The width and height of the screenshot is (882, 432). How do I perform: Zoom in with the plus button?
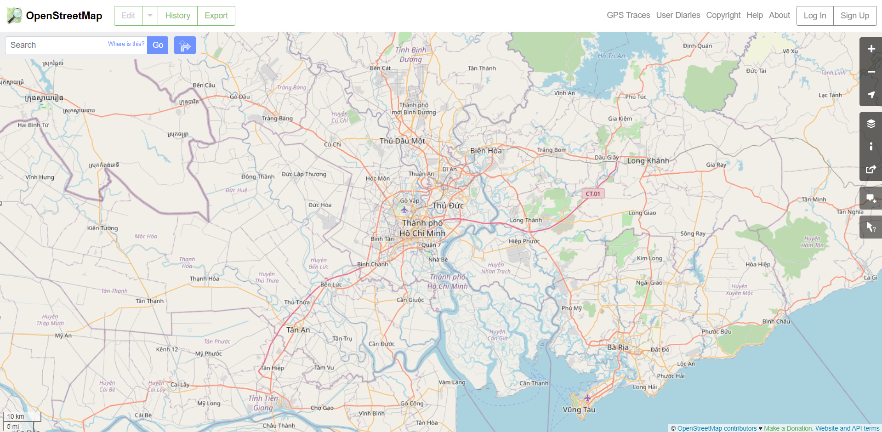point(871,49)
